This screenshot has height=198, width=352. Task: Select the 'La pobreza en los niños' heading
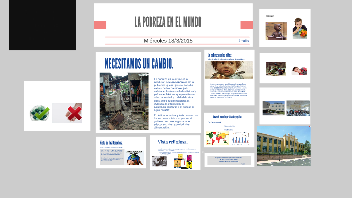click(x=219, y=55)
